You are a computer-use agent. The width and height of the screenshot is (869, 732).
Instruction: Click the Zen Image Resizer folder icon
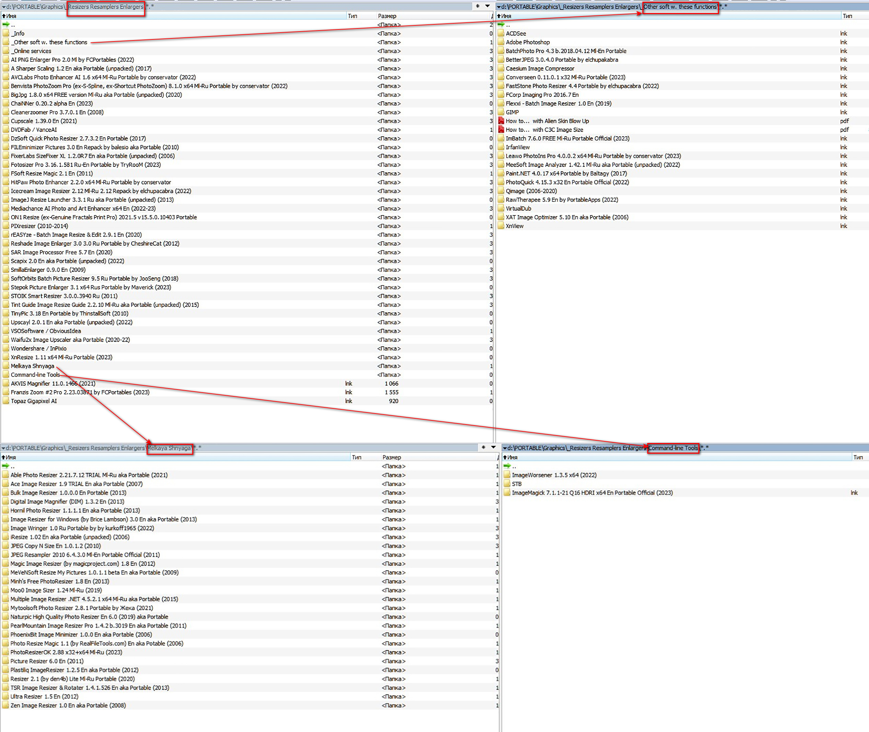click(x=5, y=705)
